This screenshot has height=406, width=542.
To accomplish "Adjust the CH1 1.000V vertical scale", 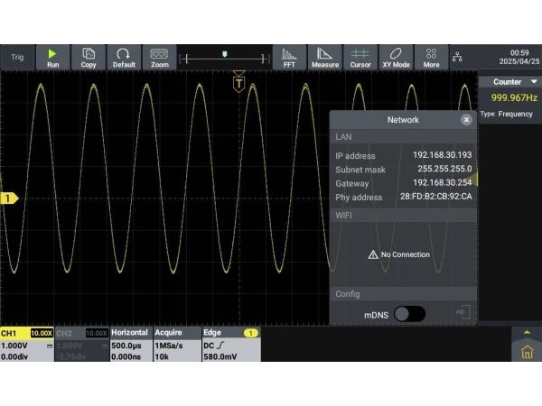I will tap(14, 346).
